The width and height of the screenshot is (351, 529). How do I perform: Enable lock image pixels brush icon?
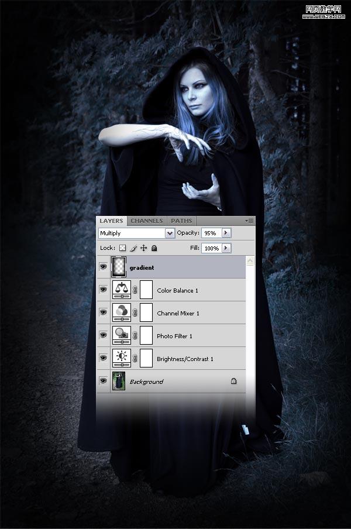[133, 248]
